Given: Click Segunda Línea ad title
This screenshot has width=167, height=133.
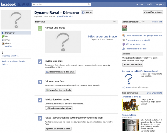Looking at the screenshot, I should 129,115.
